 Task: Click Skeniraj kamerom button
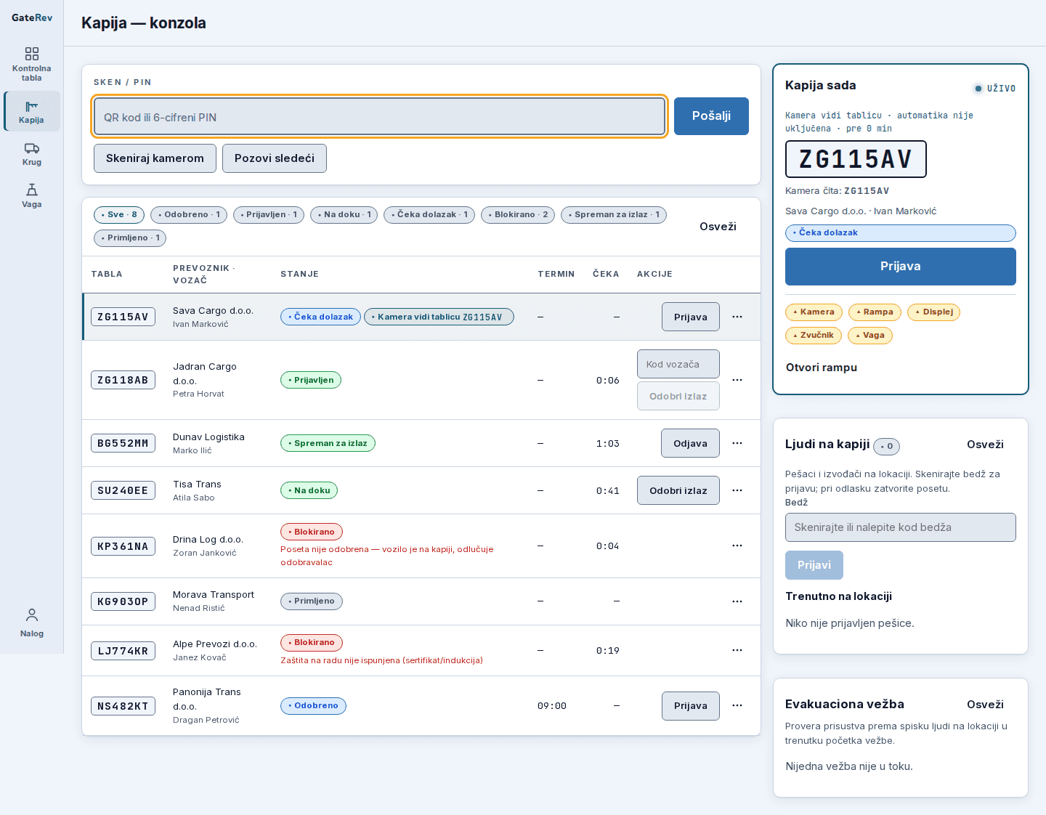click(155, 158)
